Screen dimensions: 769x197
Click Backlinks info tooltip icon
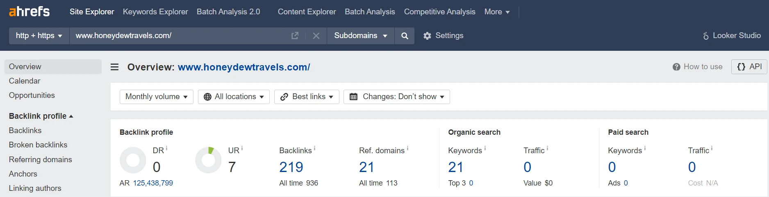coord(314,148)
